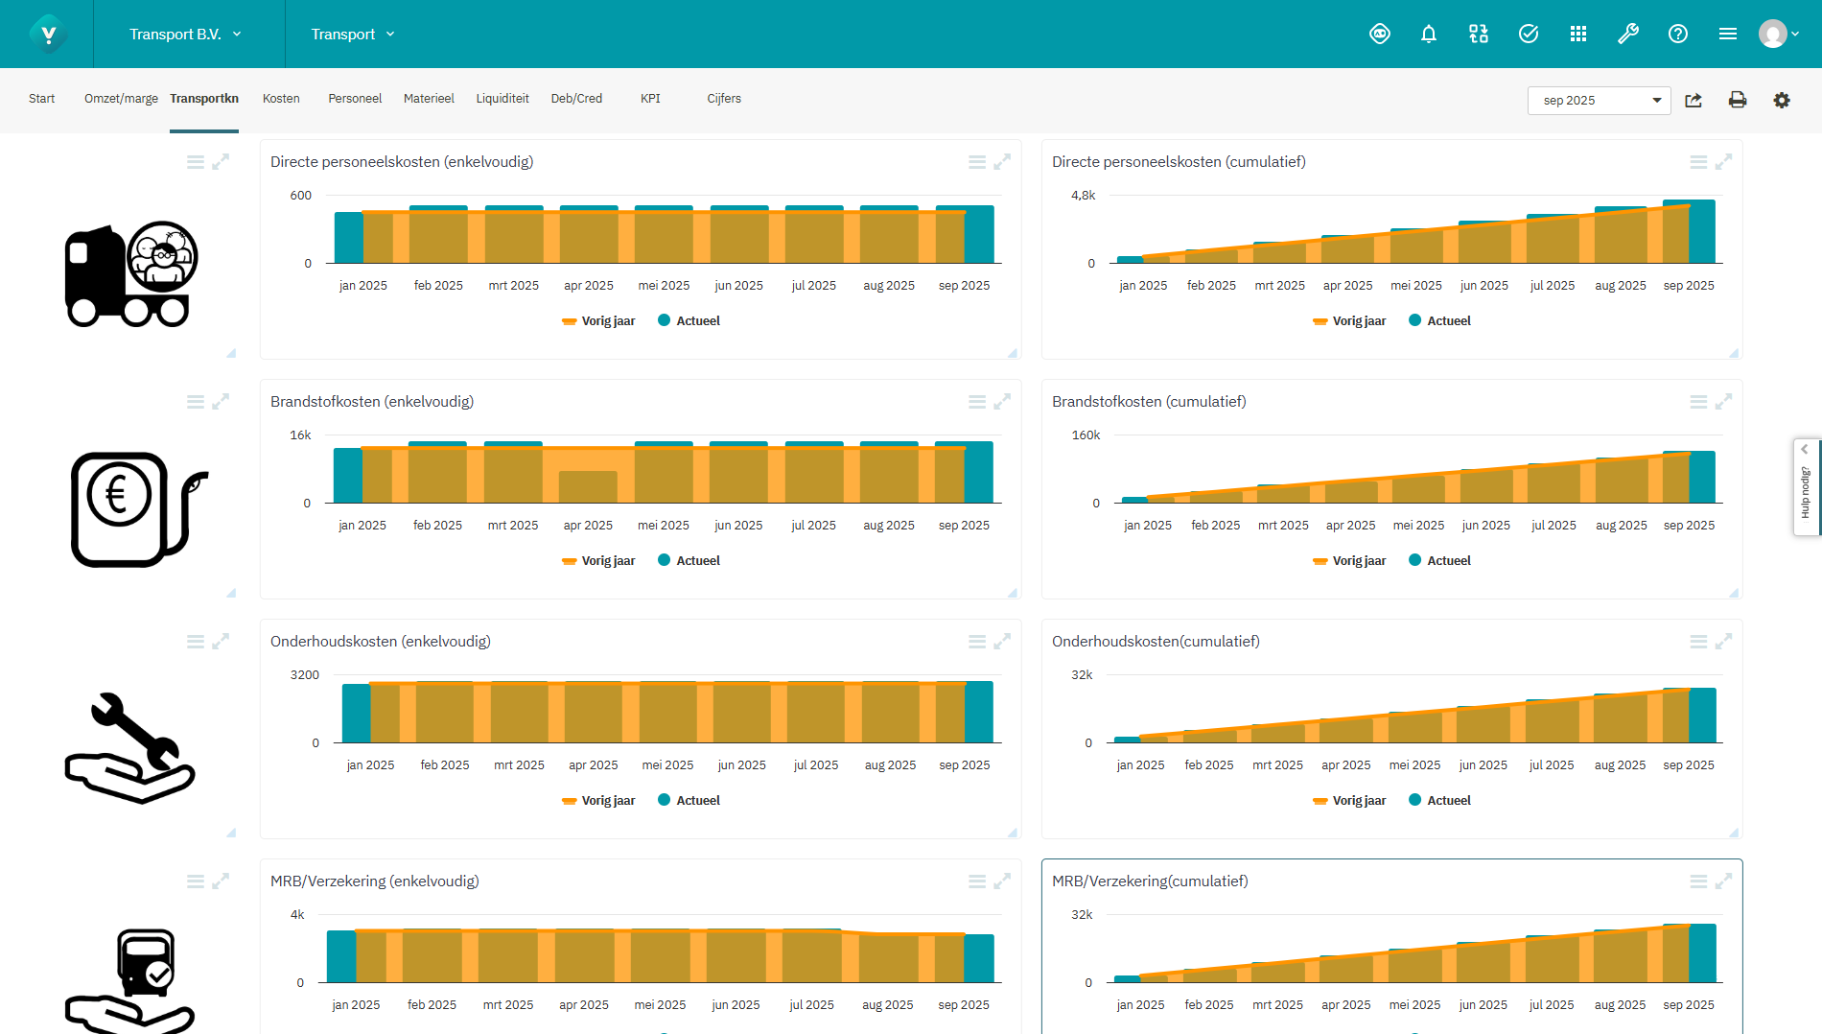This screenshot has width=1822, height=1034.
Task: Open the help question mark icon
Action: click(1677, 35)
